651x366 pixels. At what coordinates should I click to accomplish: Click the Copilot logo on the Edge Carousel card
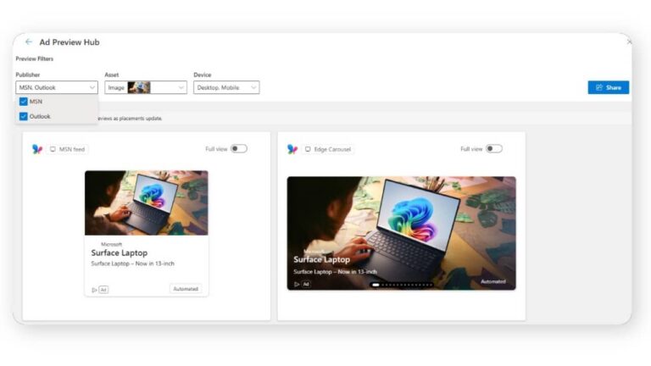click(292, 149)
